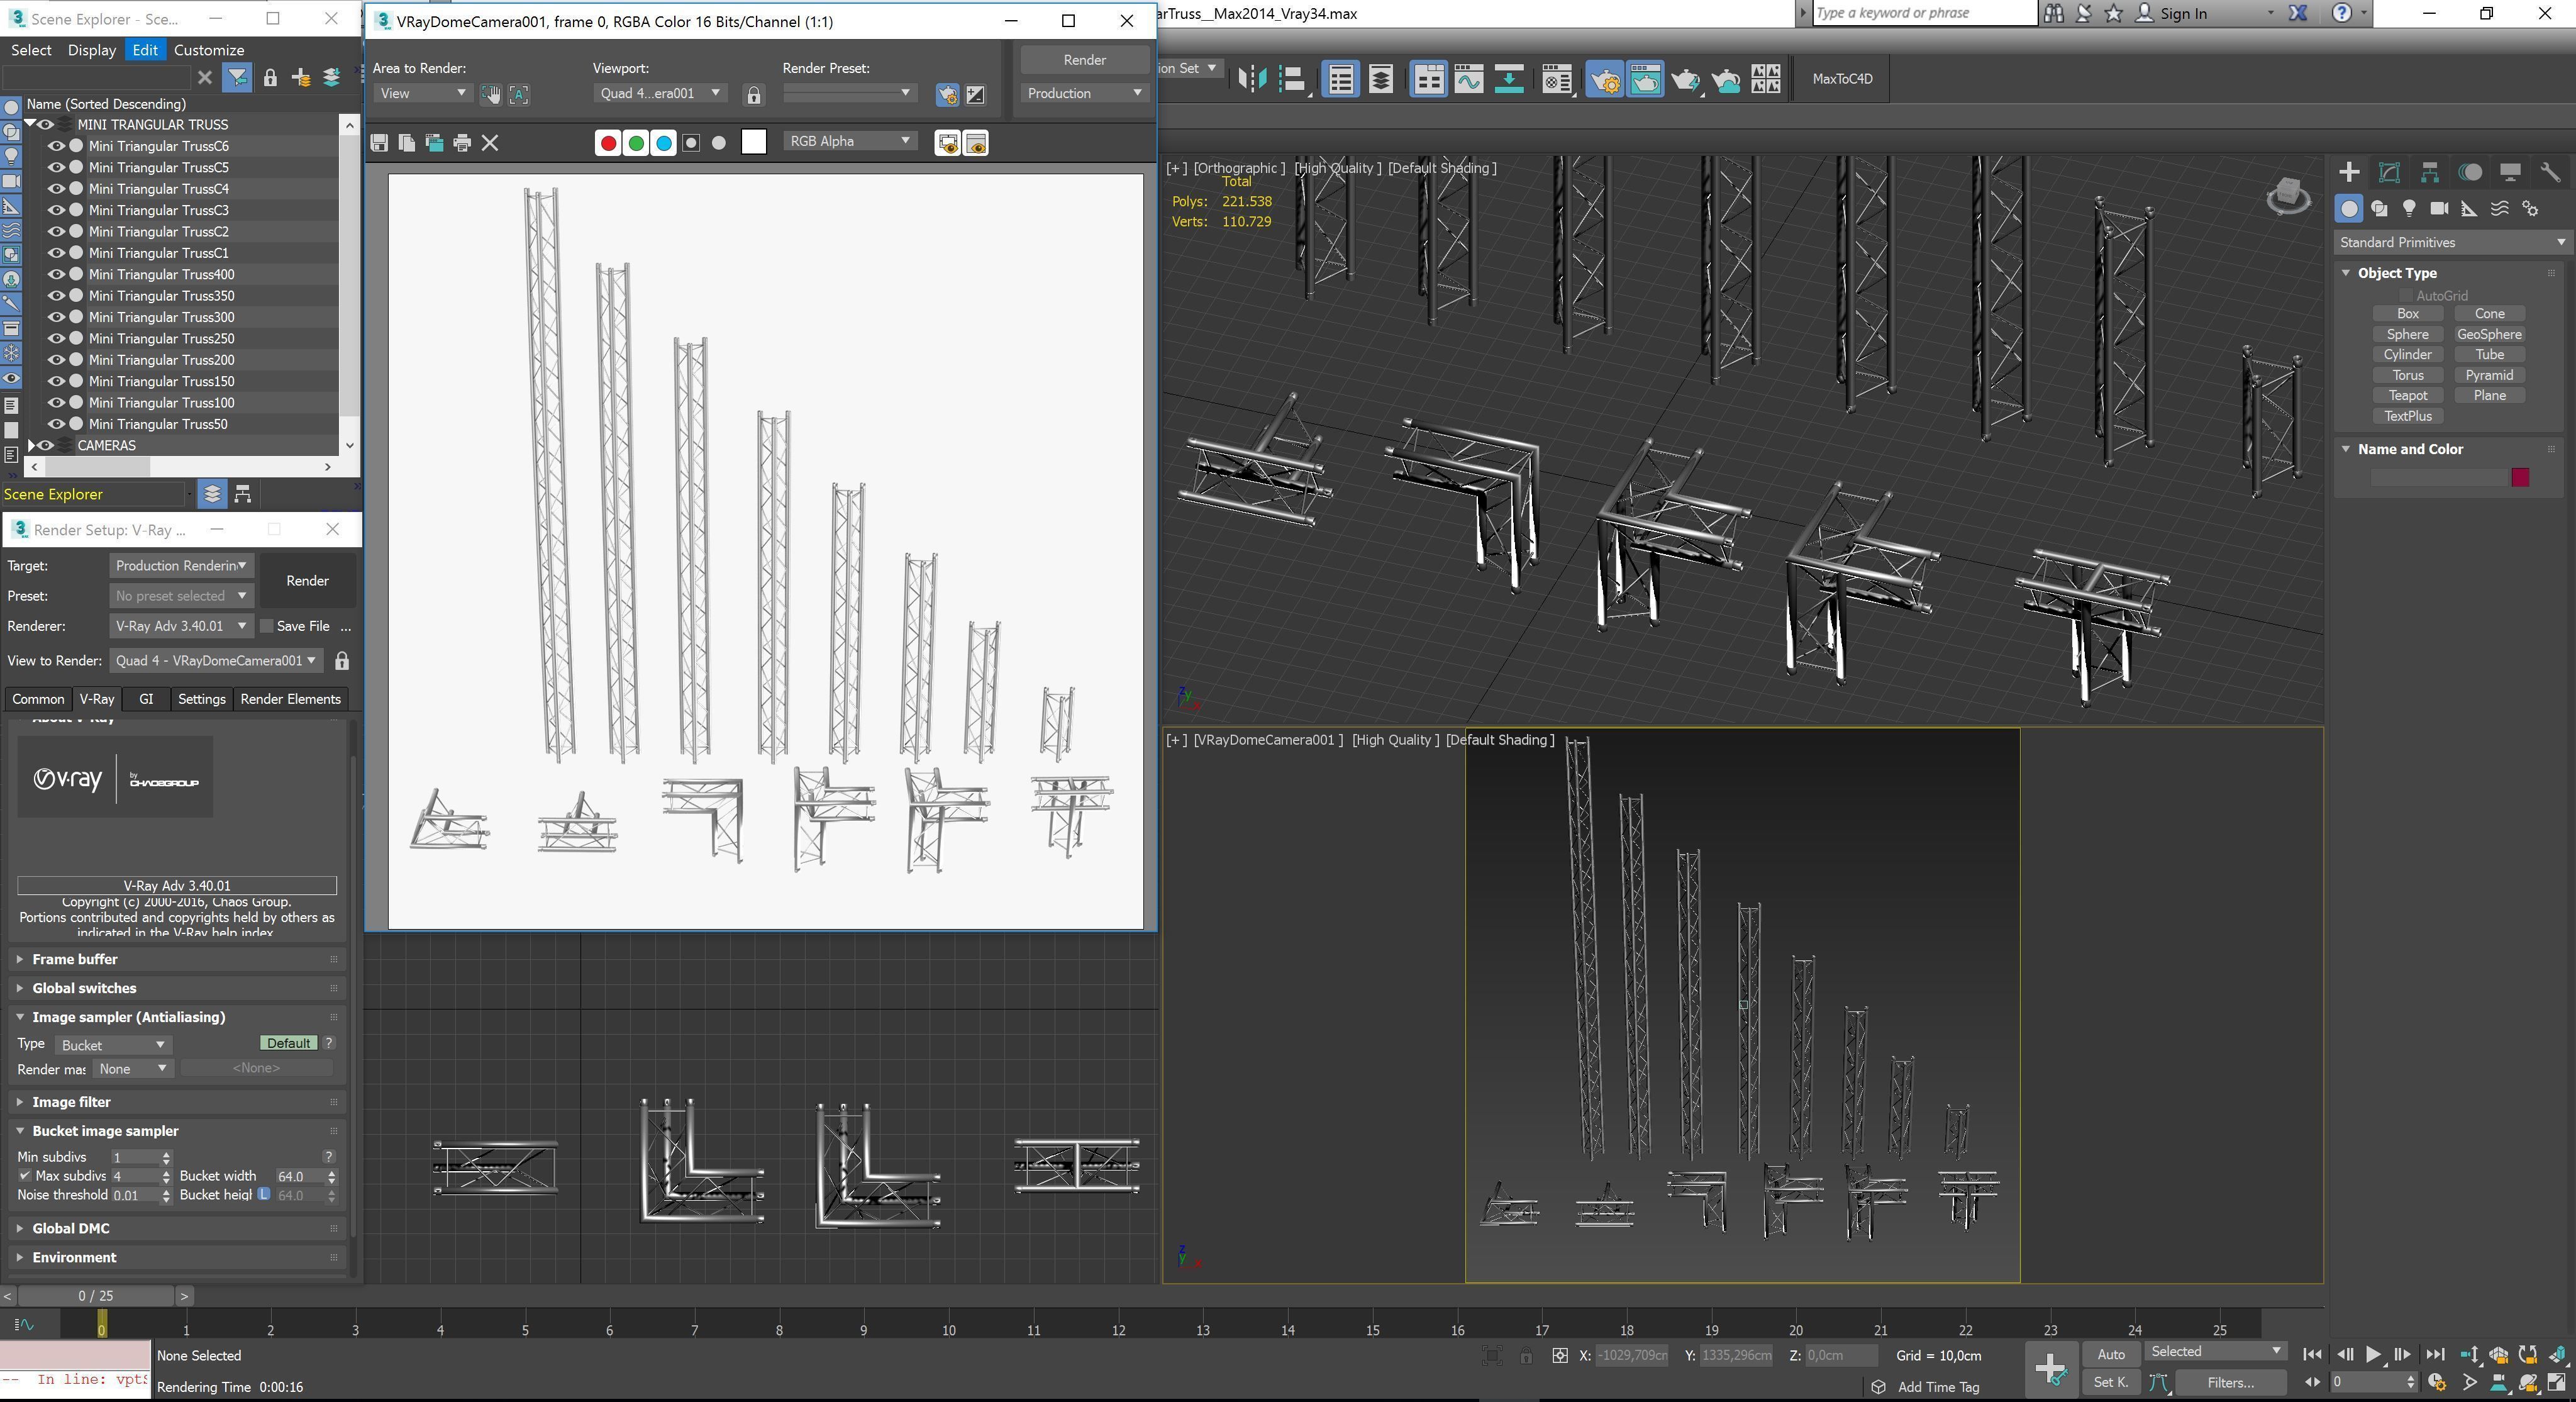Open the Render Setup teapot-gear icon in main toolbar

click(1604, 79)
